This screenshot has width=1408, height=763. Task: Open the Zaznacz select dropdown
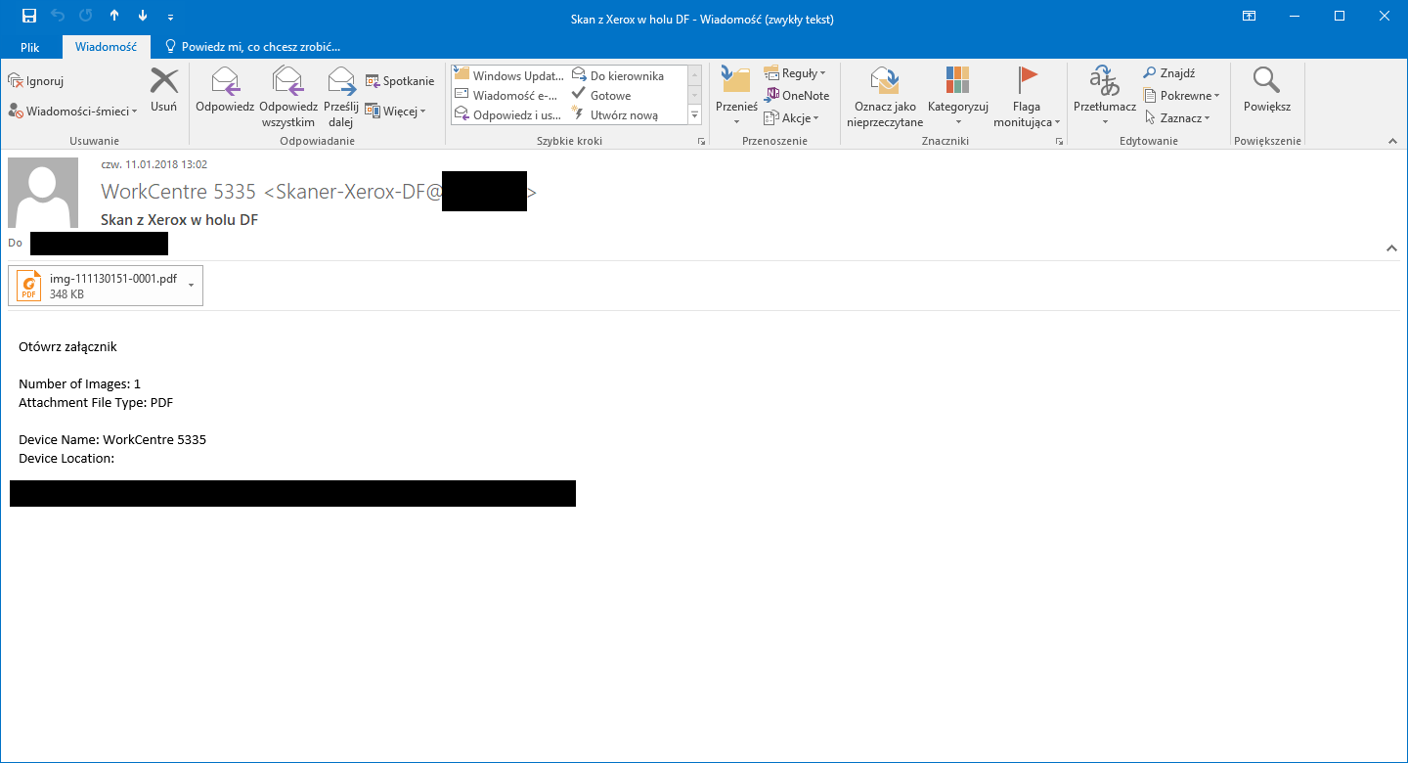[x=1178, y=118]
